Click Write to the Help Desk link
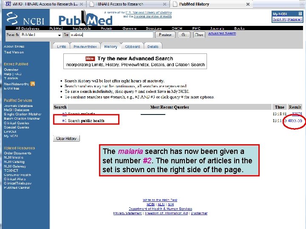 click(x=160, y=200)
